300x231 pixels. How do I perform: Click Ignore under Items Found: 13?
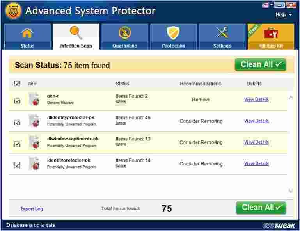tap(121, 144)
